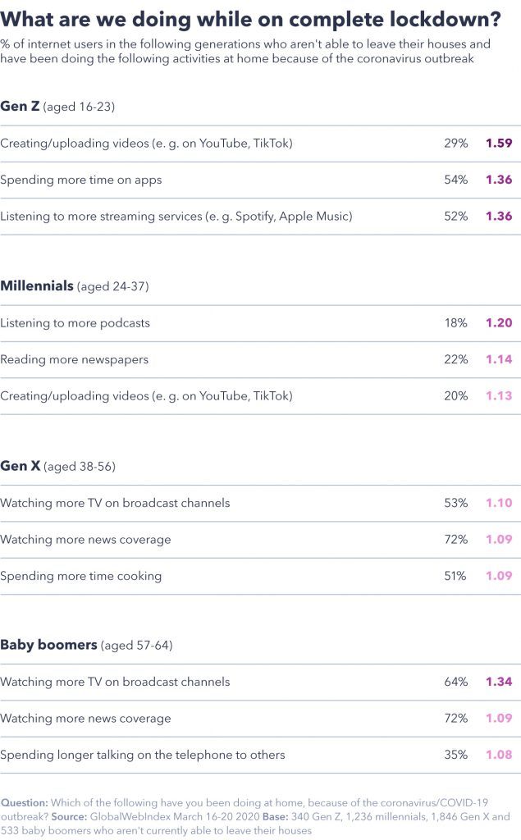This screenshot has width=521, height=840.
Task: Click the 1.59 index for Gen Z videos
Action: 499,143
